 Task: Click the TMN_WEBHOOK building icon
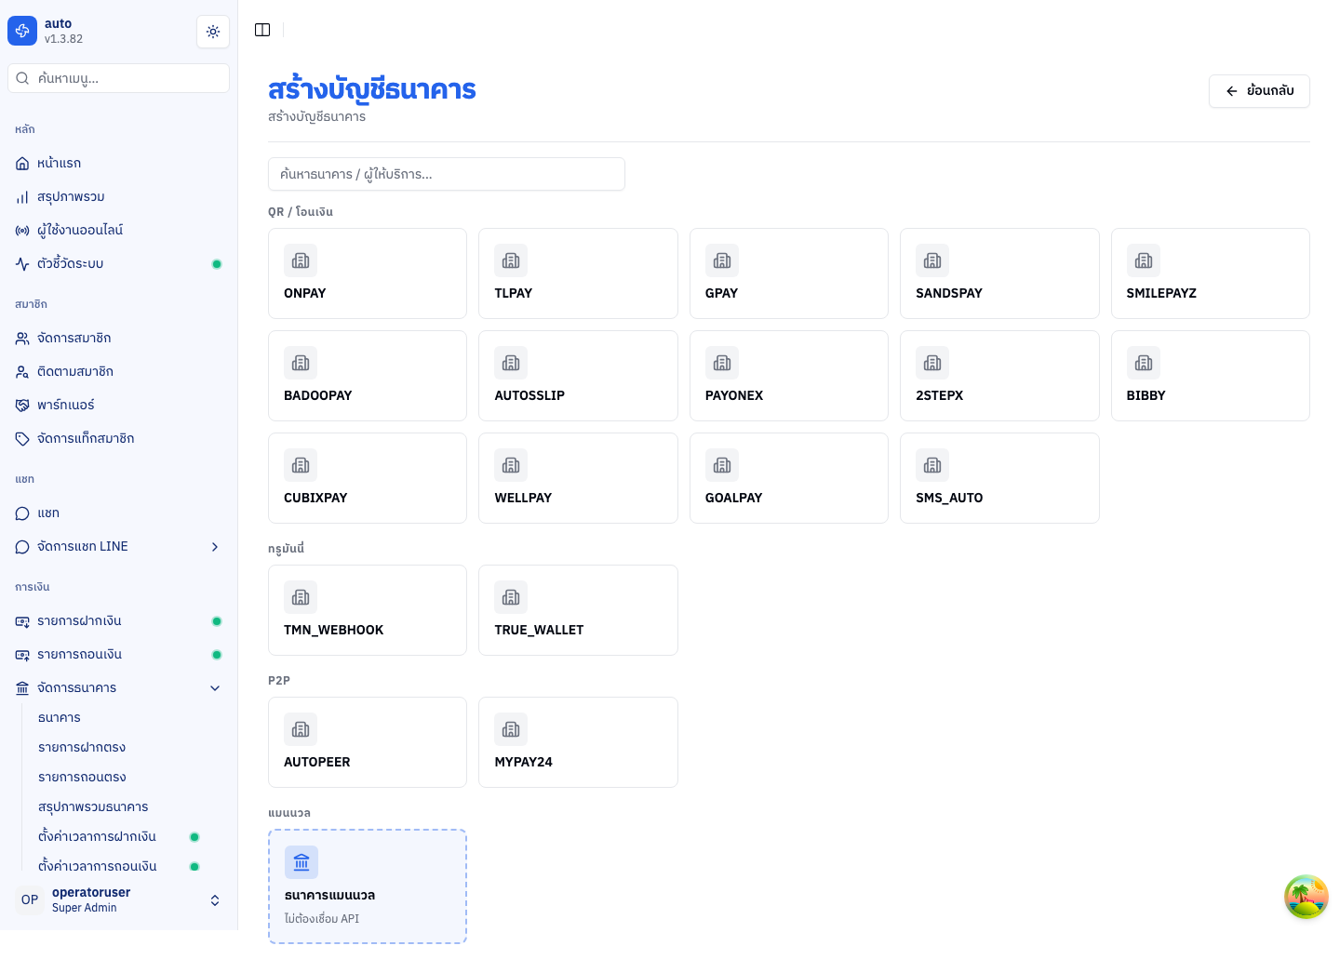point(301,597)
